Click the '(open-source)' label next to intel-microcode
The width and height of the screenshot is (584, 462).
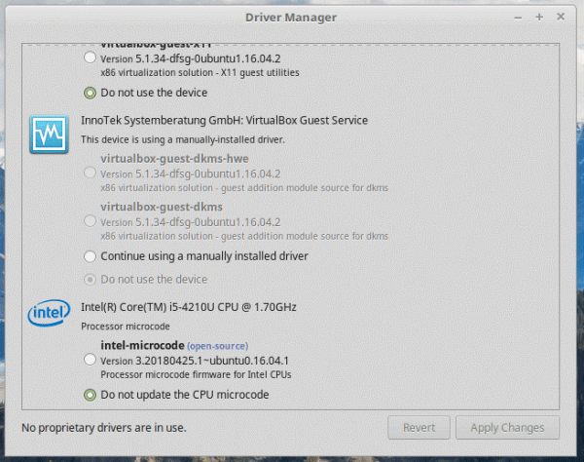217,346
